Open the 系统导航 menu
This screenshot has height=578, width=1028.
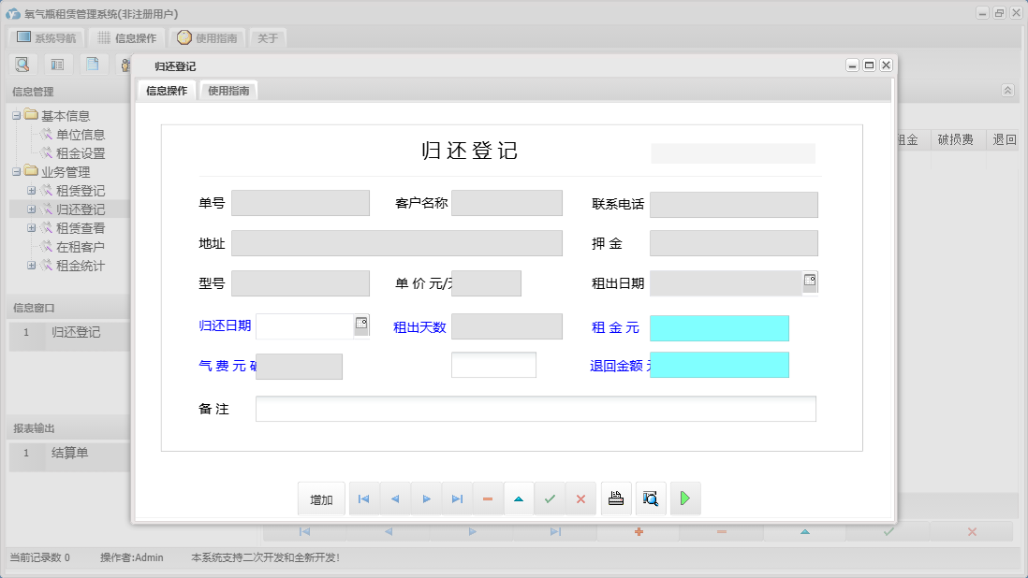[x=45, y=37]
